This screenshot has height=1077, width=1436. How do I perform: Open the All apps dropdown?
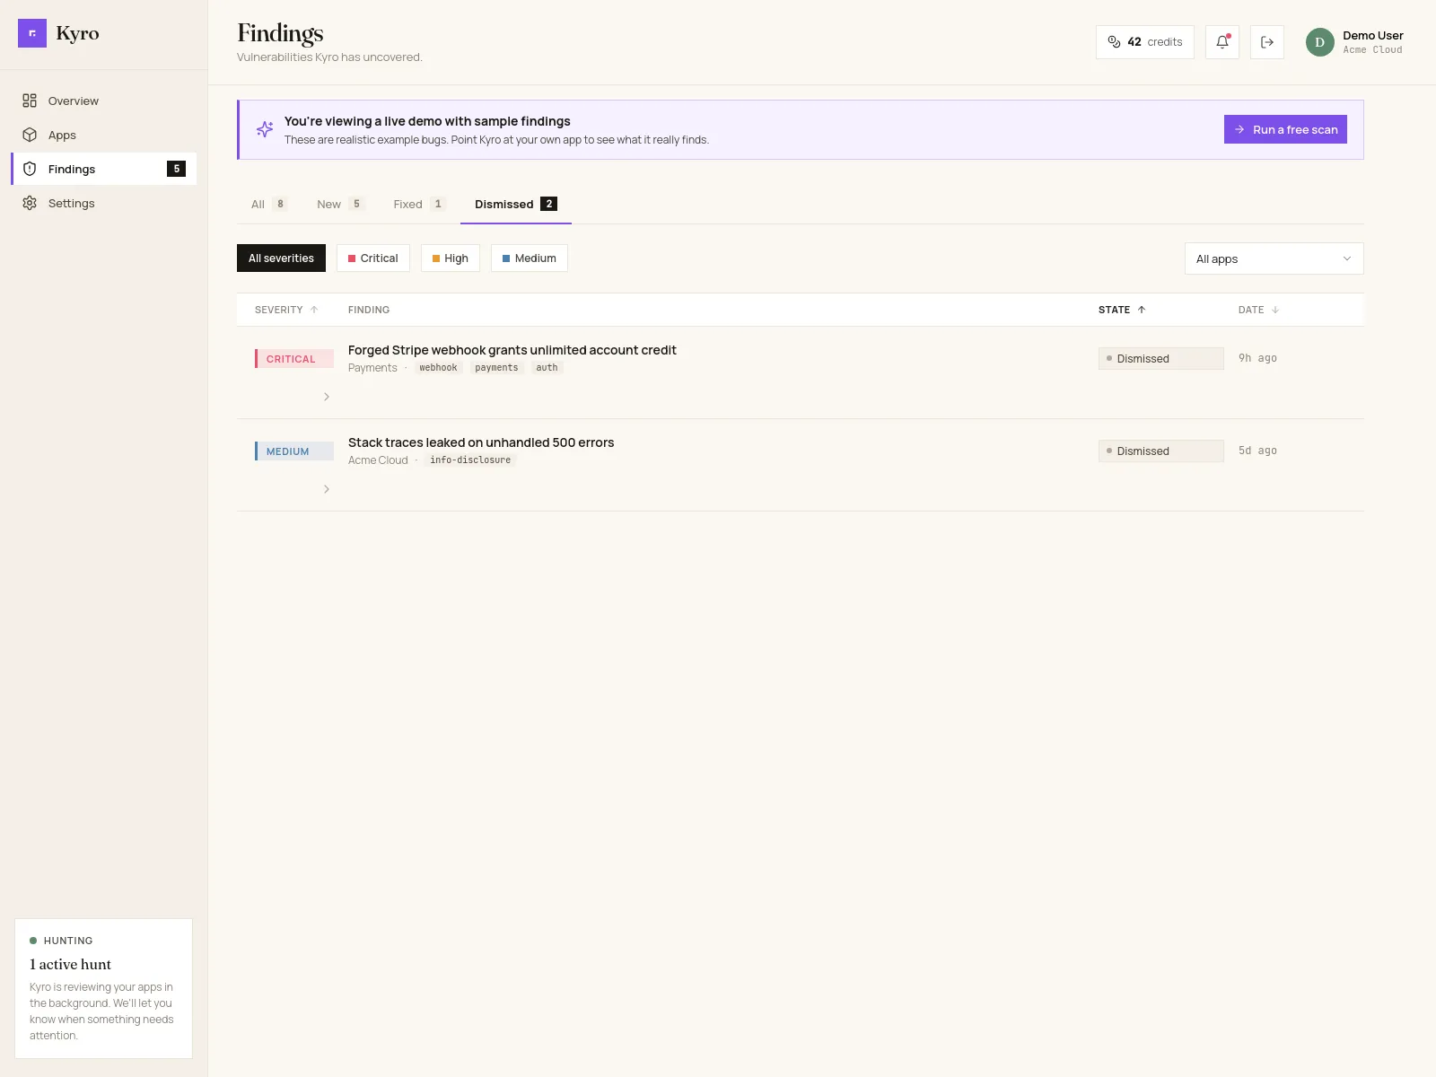tap(1274, 258)
